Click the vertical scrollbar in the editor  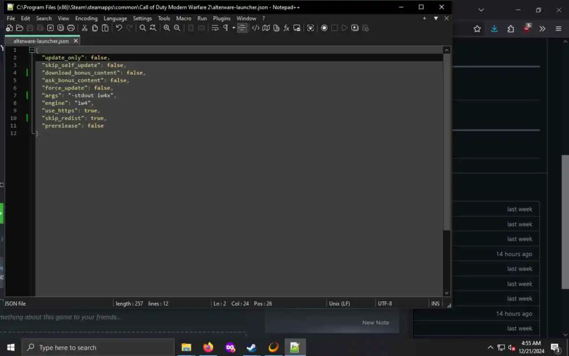pos(447,142)
